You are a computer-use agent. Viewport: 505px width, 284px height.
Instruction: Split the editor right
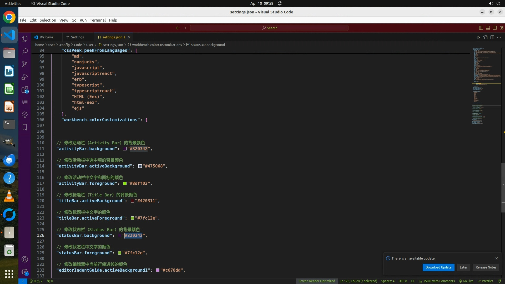point(492,37)
